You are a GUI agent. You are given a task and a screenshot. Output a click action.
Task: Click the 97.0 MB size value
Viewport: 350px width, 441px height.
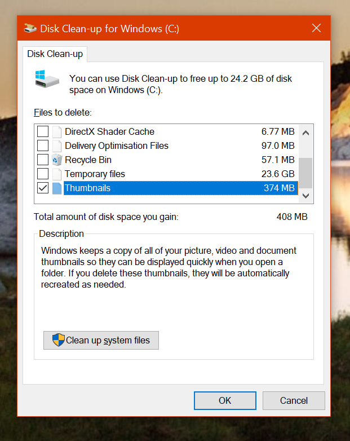click(278, 145)
